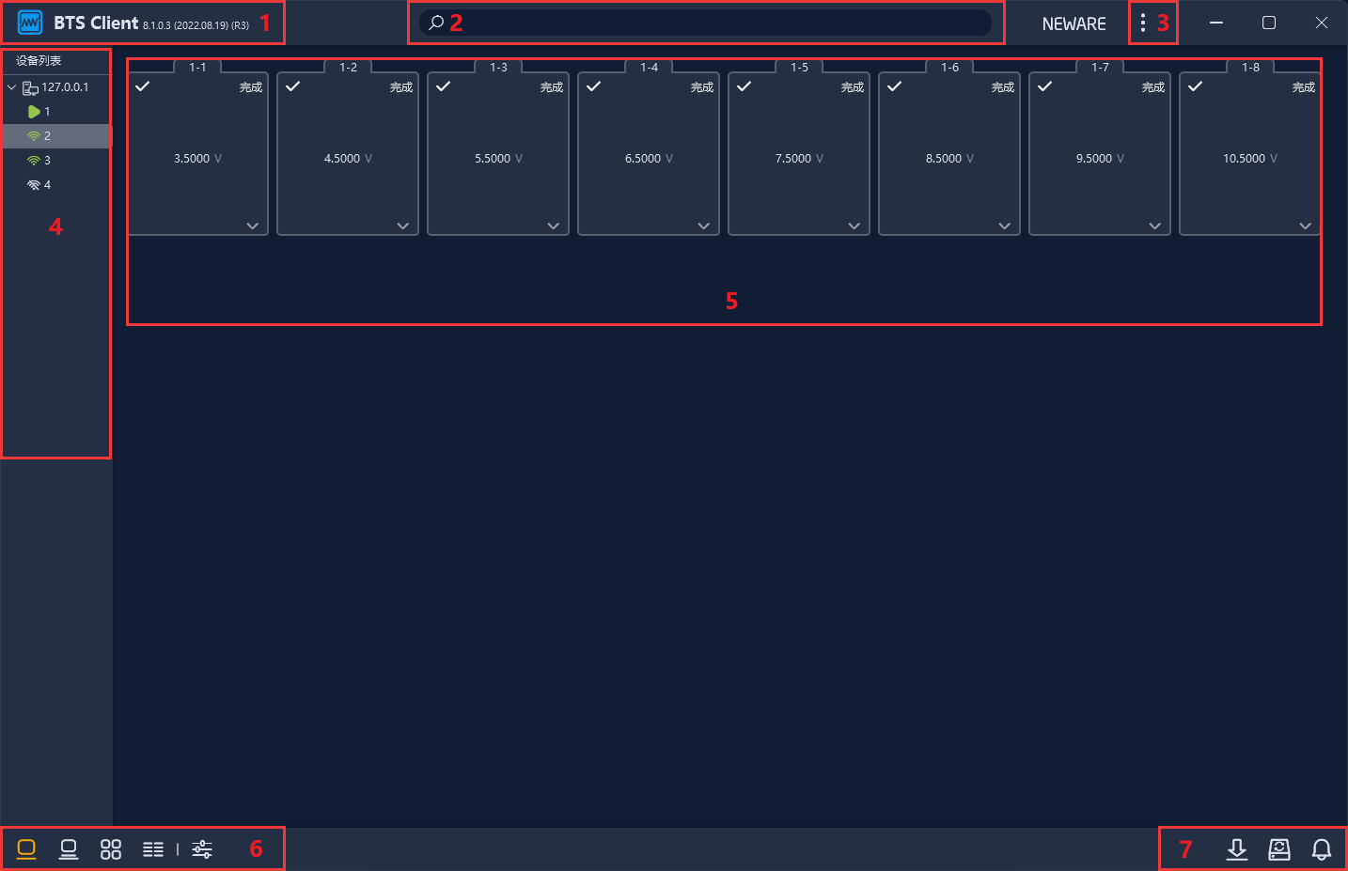Toggle the checkmark on channel 1-4
The width and height of the screenshot is (1348, 871).
click(594, 86)
